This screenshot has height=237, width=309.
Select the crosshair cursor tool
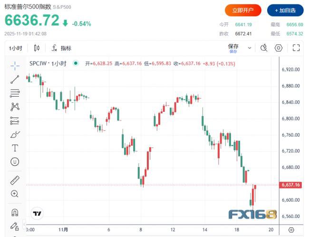click(x=15, y=65)
